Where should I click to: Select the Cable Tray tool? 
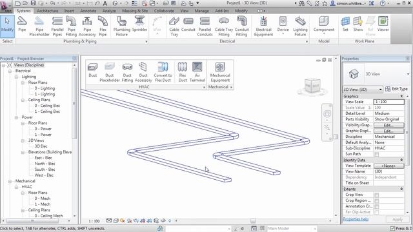174,26
